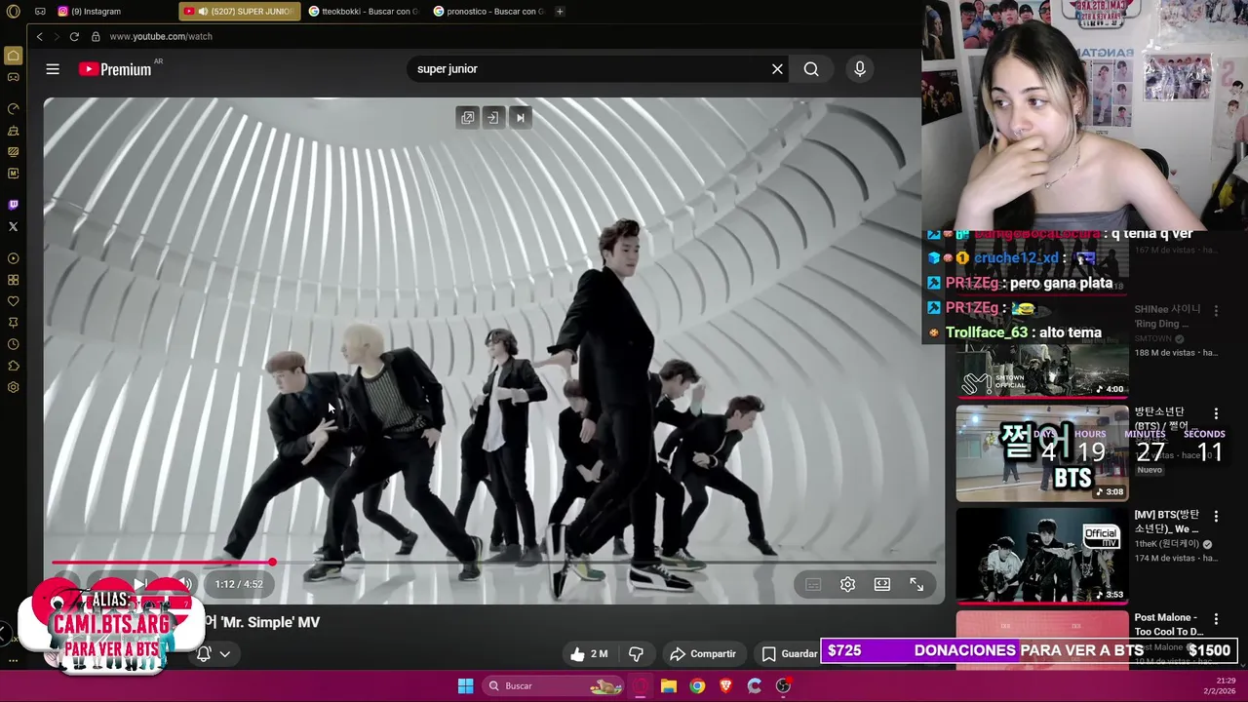Screen dimensions: 1248x702
Task: Open the video player settings gear
Action: pos(847,584)
